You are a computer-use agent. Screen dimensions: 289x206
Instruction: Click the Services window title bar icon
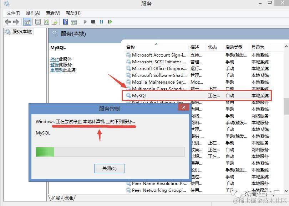pos(7,4)
